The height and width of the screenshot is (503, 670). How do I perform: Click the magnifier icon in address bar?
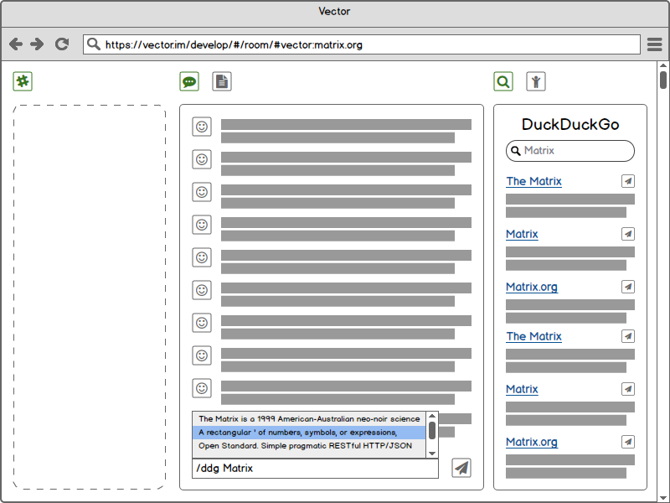point(93,44)
